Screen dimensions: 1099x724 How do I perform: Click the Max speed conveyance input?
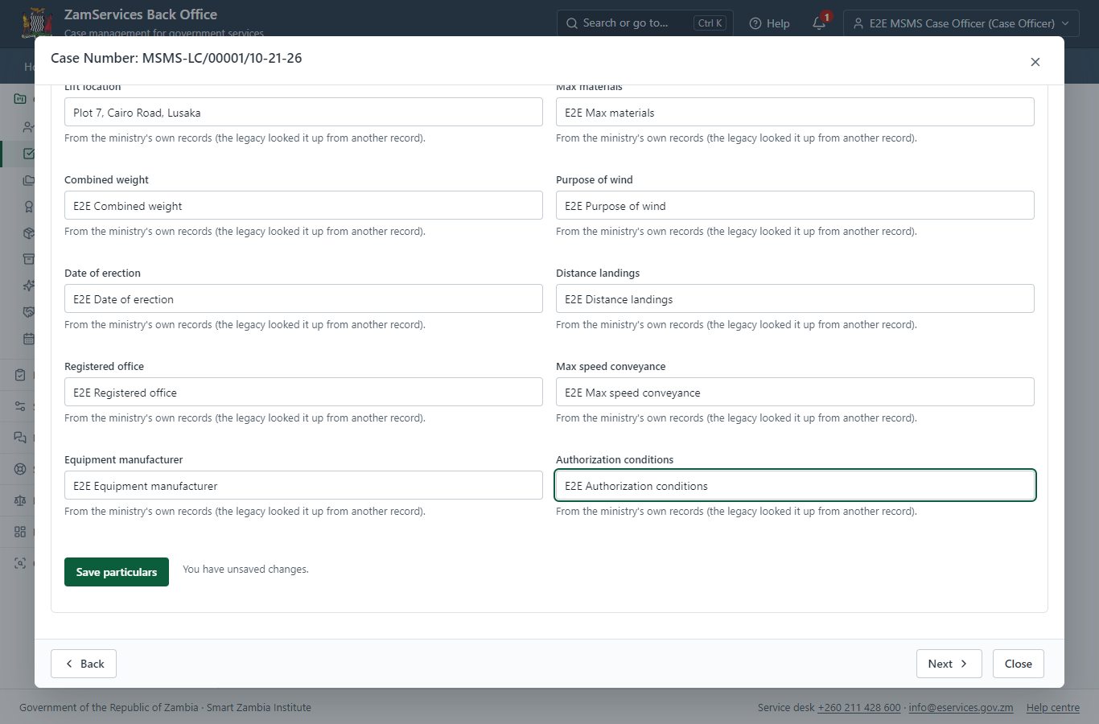click(x=795, y=392)
